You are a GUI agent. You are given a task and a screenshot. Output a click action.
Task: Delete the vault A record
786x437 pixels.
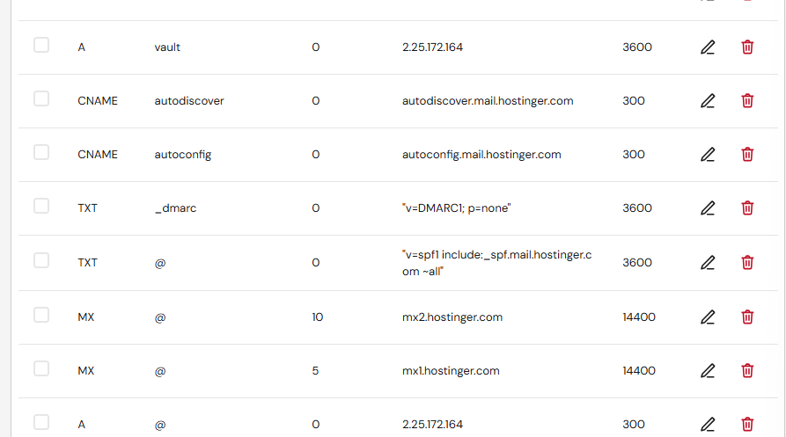(747, 47)
